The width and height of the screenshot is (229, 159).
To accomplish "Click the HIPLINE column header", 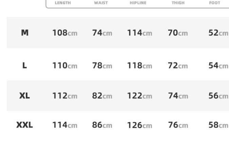I will 138,3.
